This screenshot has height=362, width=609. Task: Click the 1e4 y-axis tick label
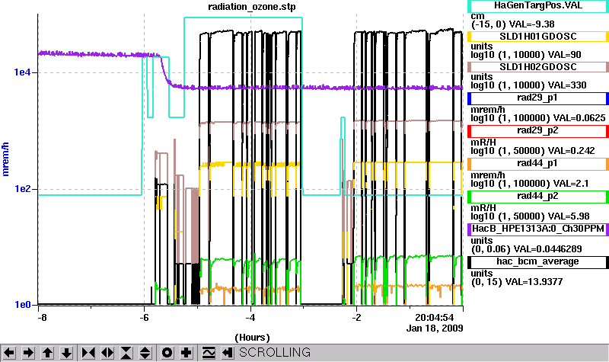pyautogui.click(x=22, y=72)
